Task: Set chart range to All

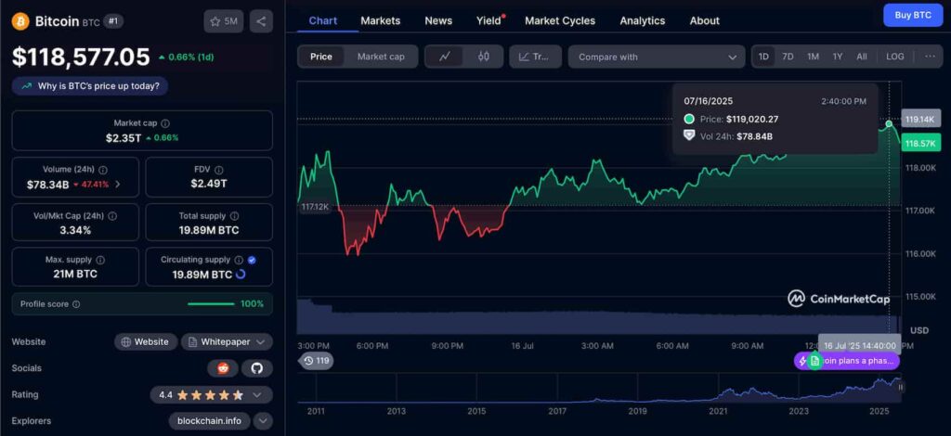Action: [862, 57]
